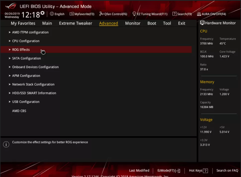241x177 pixels.
Task: Switch to Main tab
Action: coord(47,23)
